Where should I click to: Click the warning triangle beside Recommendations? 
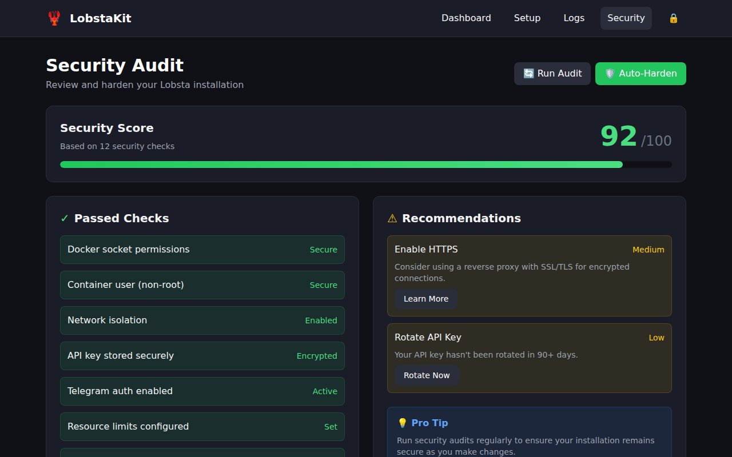tap(392, 218)
